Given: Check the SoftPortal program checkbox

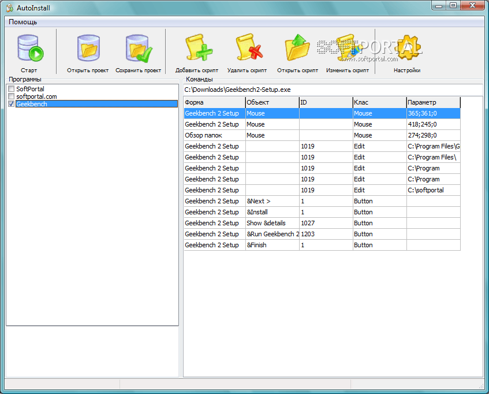Looking at the screenshot, I should tap(12, 88).
